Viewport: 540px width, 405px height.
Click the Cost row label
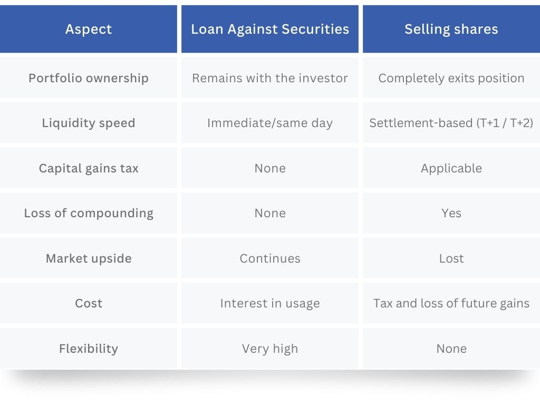[x=89, y=303]
